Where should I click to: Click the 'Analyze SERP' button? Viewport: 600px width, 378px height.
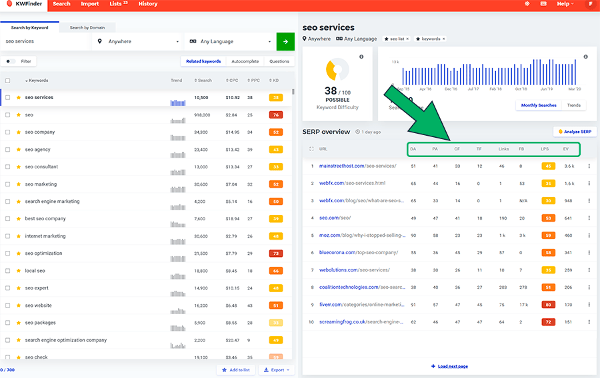[x=573, y=132]
